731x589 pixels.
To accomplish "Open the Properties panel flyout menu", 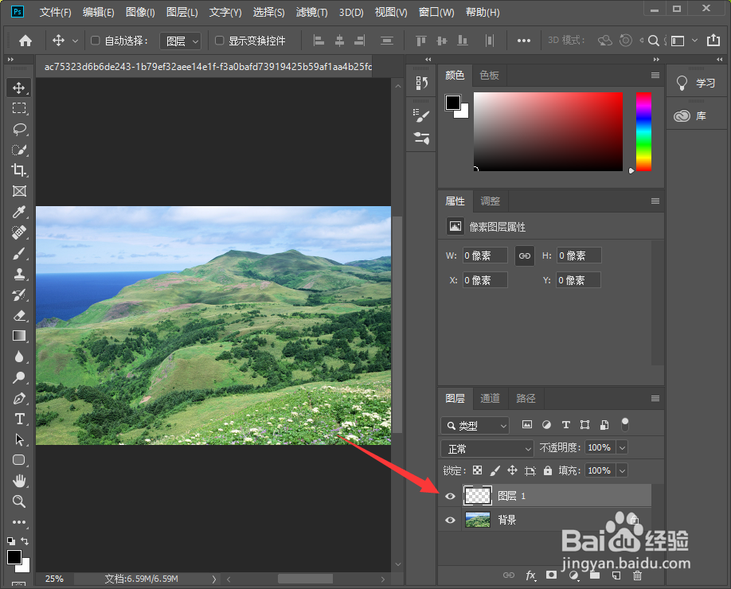I will click(x=655, y=201).
